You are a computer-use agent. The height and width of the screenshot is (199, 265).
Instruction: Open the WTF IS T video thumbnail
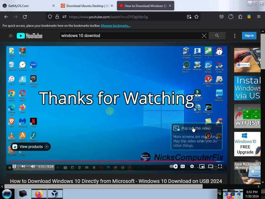247,116
